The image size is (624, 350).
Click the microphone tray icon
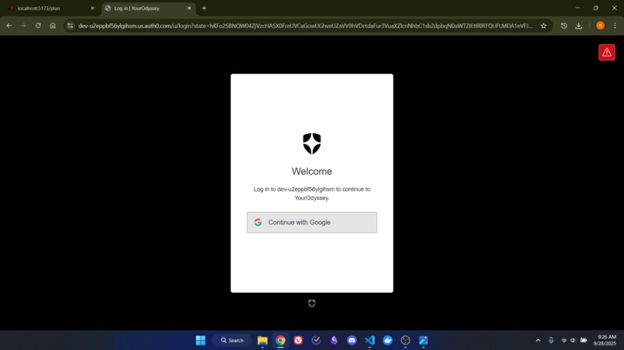pos(551,341)
